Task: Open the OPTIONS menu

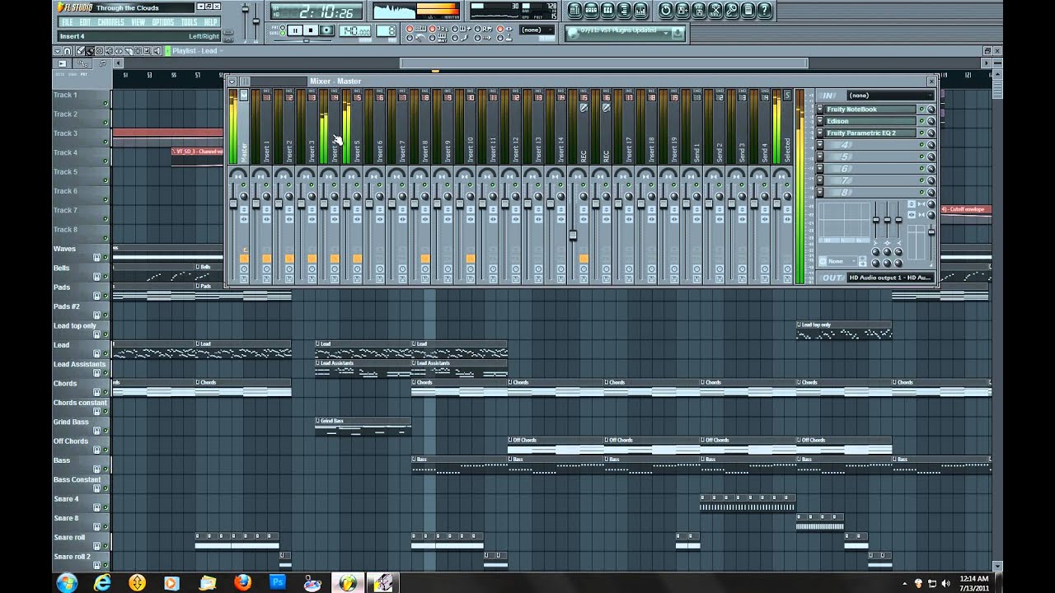Action: tap(163, 22)
